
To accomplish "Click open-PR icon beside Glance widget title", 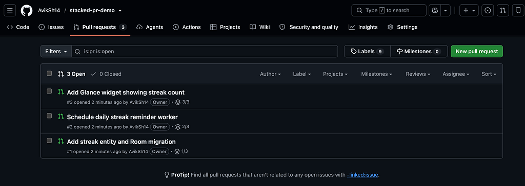I will point(60,92).
